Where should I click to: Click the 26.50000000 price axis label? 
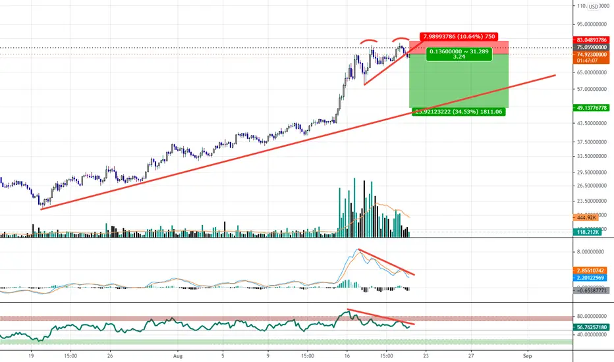point(592,186)
